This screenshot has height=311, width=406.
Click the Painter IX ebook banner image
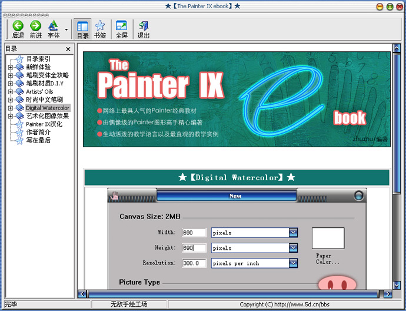pyautogui.click(x=237, y=100)
